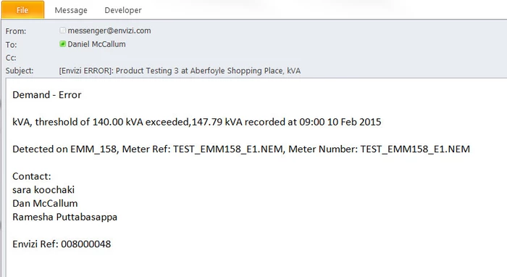Click the Detected on EMM_158 line
This screenshot has height=277, width=507.
(241, 149)
